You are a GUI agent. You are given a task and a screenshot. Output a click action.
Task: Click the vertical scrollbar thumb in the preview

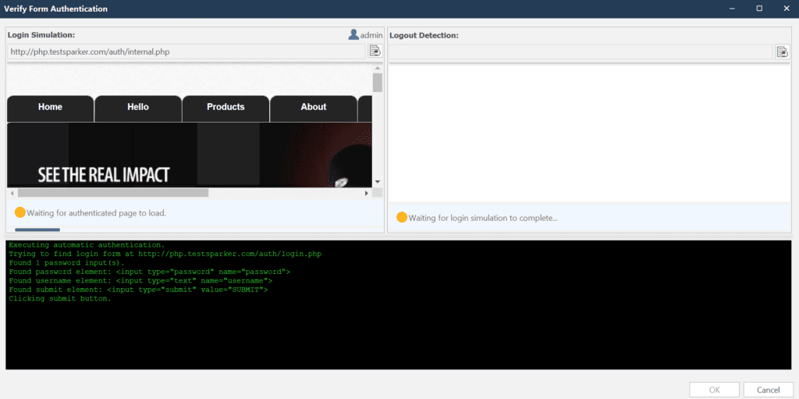tap(378, 83)
